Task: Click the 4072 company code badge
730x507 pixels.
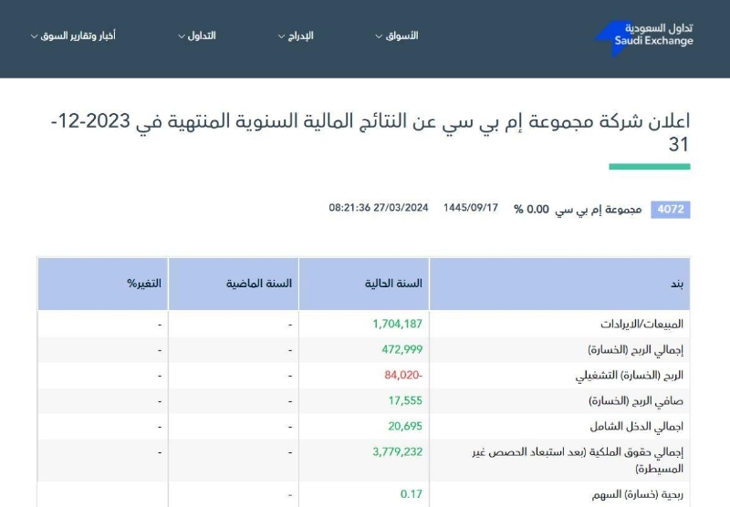Action: coord(671,210)
